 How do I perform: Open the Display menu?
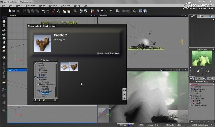pyautogui.click(x=77, y=6)
